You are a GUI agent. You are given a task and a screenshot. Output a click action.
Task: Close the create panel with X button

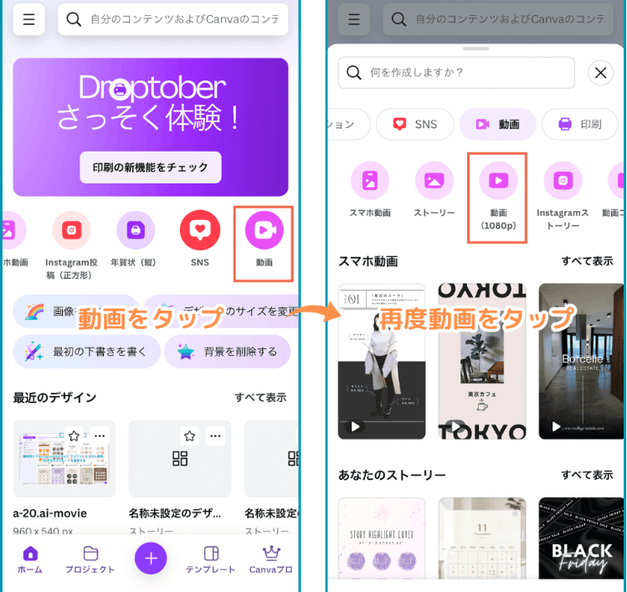pyautogui.click(x=600, y=73)
